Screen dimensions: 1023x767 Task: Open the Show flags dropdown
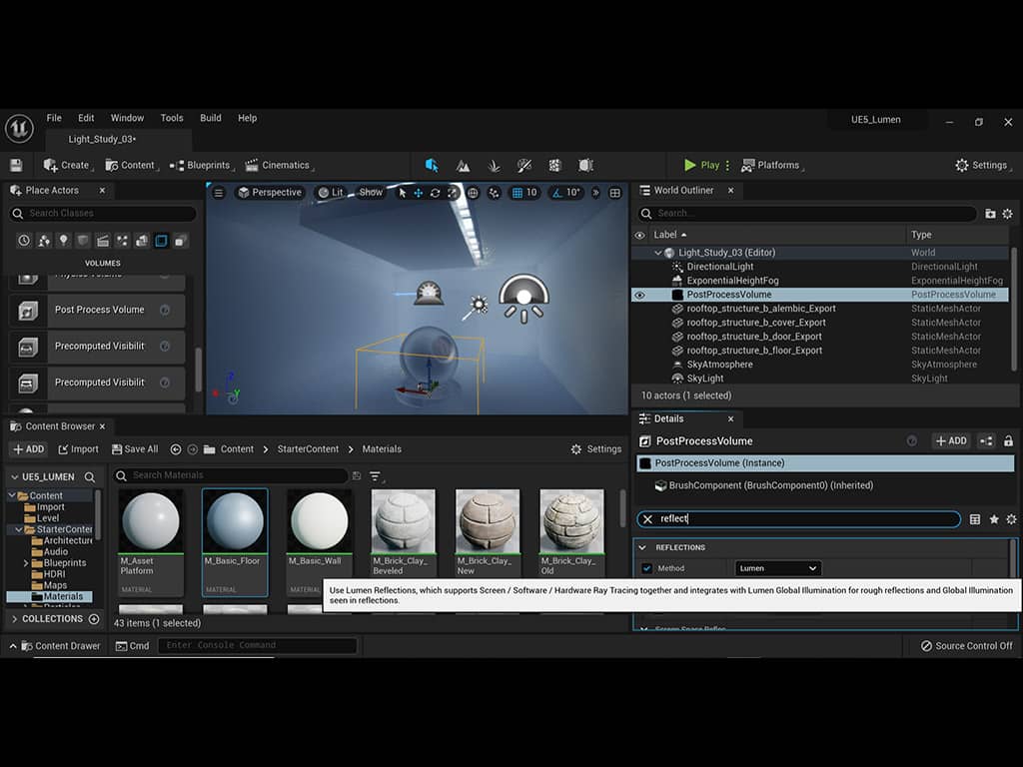(x=371, y=193)
